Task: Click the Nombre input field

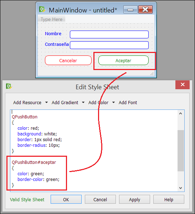Action: click(109, 34)
